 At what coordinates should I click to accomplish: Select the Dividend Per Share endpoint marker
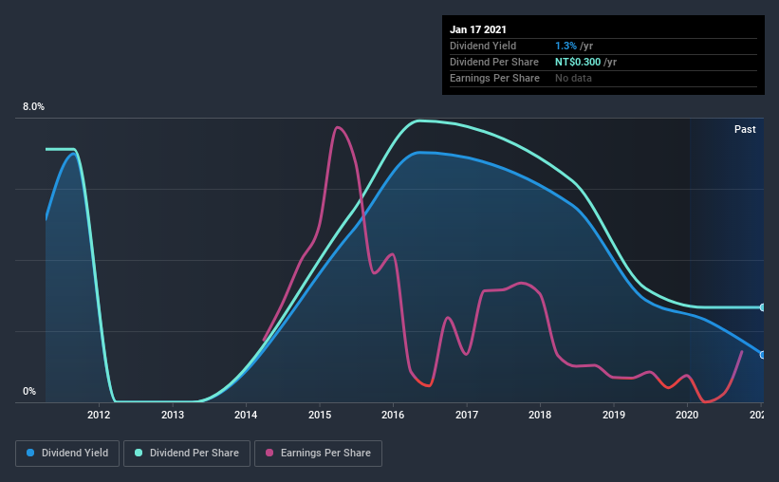click(x=762, y=307)
